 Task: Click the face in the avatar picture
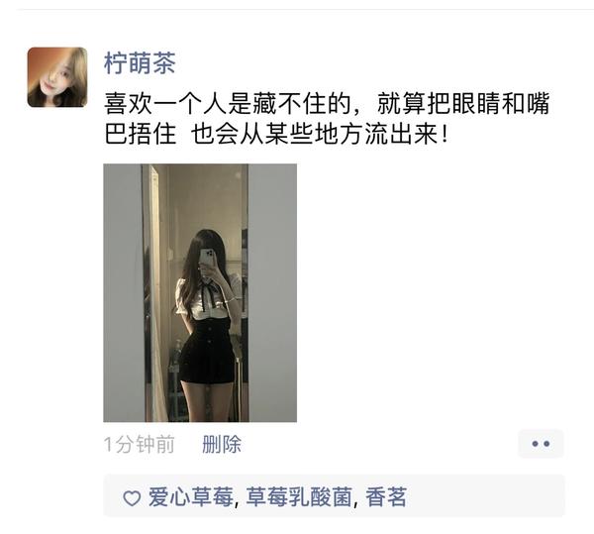51,81
